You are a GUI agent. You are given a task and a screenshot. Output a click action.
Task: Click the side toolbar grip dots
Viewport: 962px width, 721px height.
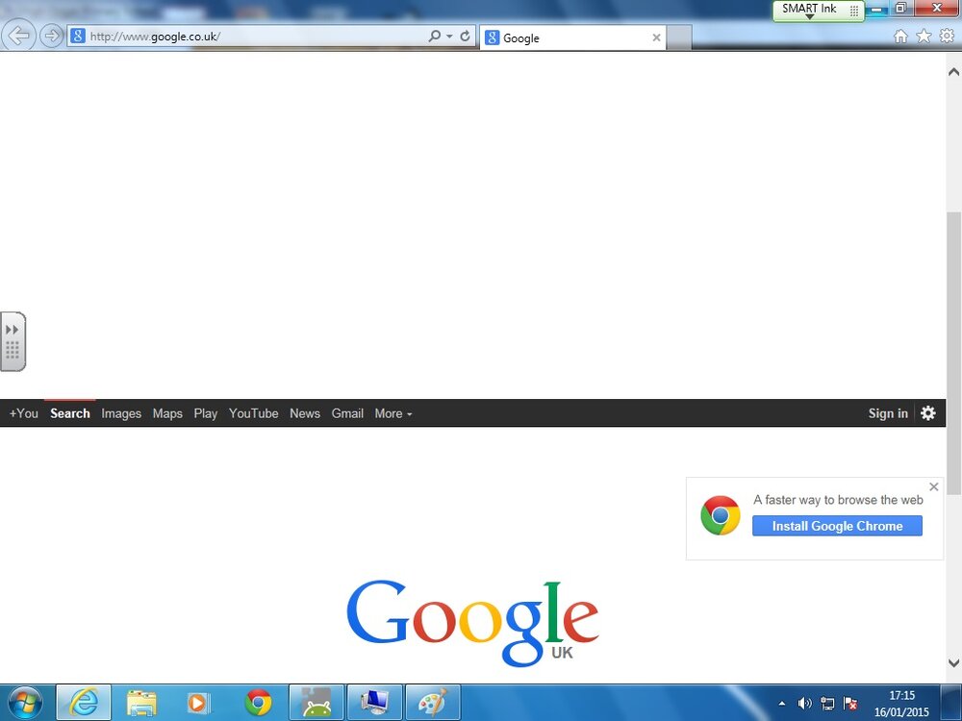[13, 351]
